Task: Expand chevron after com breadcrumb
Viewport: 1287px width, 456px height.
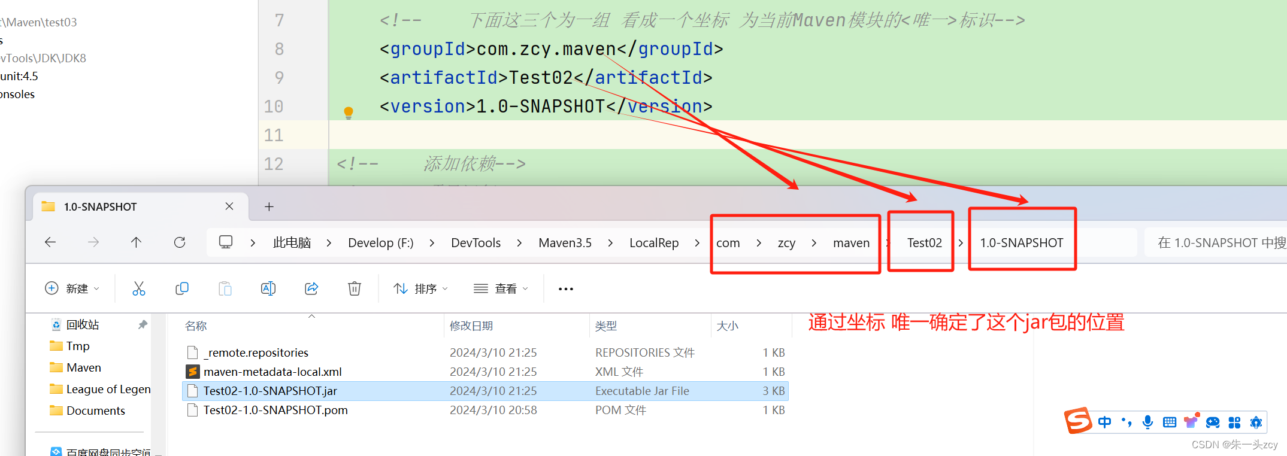Action: 759,242
